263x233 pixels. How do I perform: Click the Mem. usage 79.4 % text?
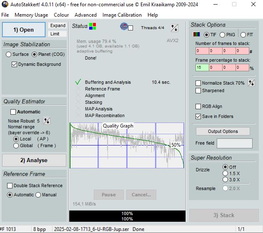coord(96,41)
